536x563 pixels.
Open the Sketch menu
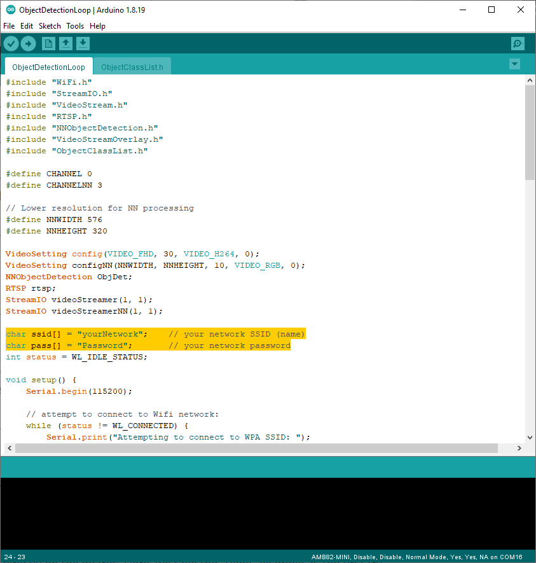click(50, 26)
